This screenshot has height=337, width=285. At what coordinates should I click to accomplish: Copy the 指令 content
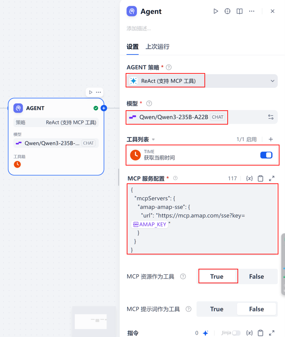pos(260,333)
